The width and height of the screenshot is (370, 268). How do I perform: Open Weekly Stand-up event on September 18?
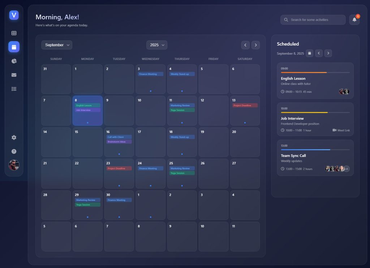(x=182, y=137)
